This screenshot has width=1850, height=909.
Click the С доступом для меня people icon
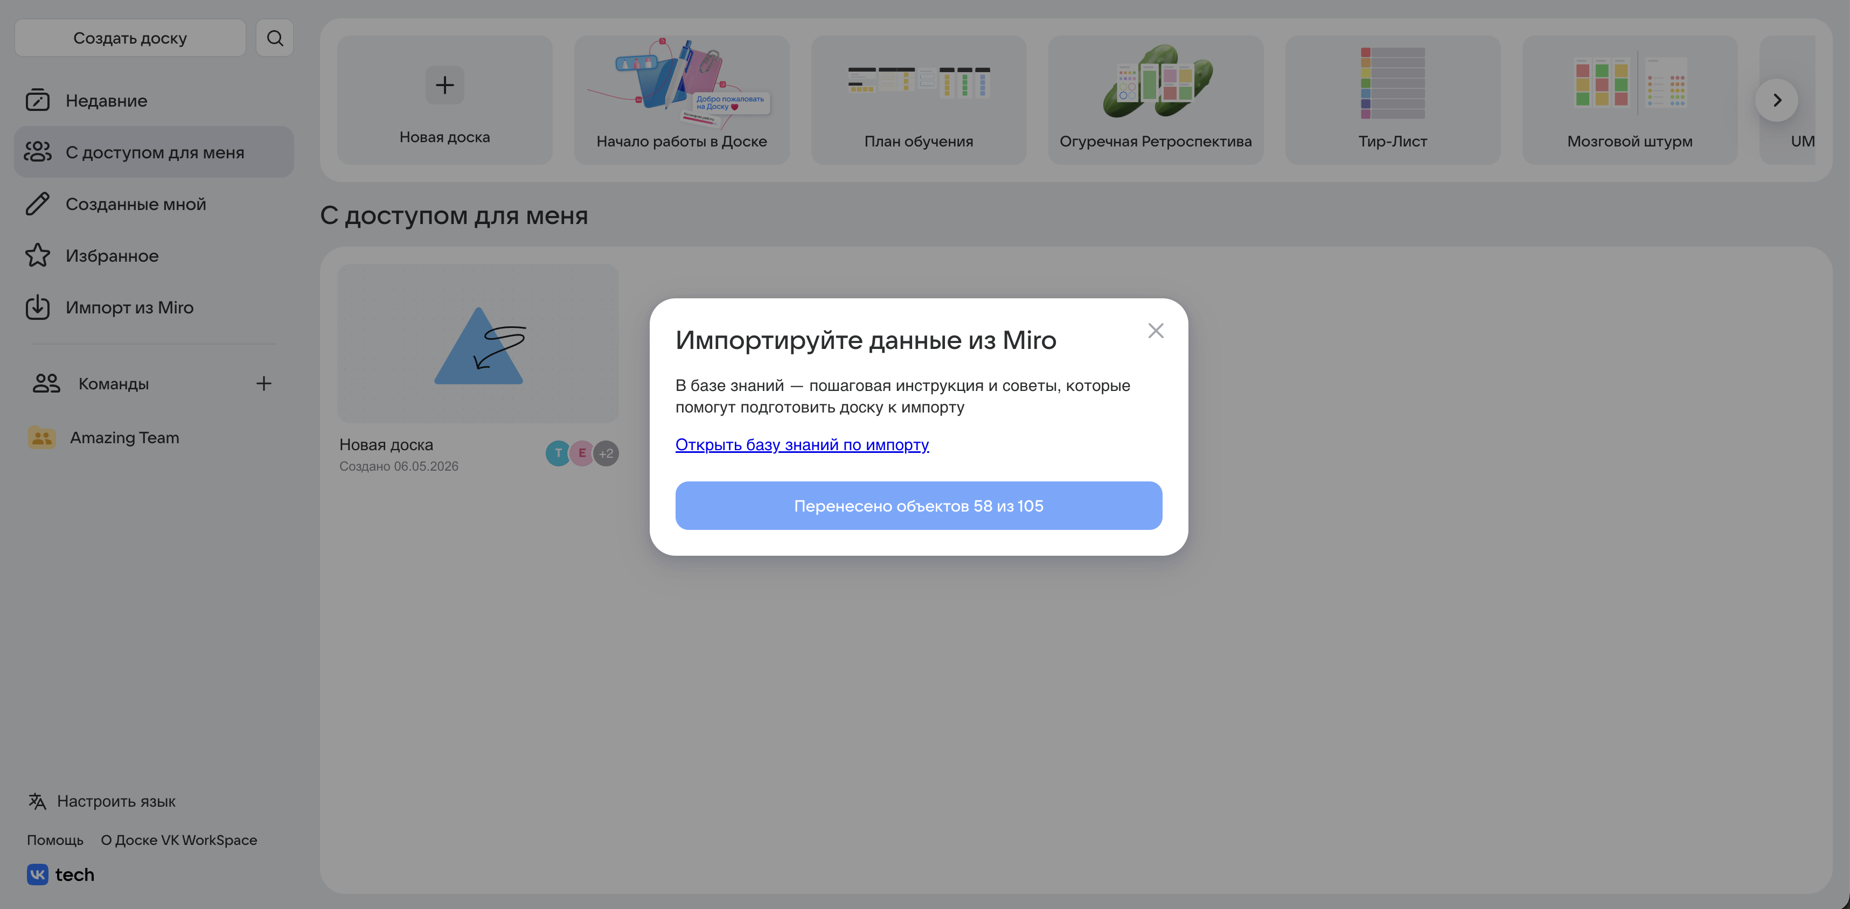37,152
